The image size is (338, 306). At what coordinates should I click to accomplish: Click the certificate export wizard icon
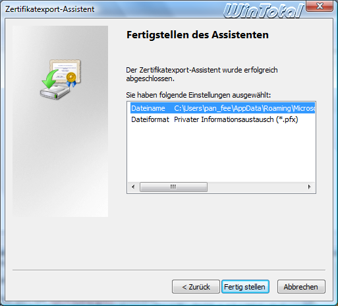click(x=61, y=79)
